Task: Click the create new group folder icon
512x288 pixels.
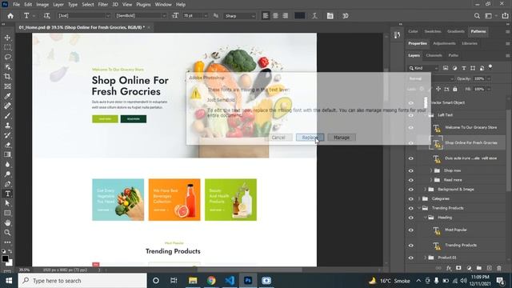Action: point(479,268)
